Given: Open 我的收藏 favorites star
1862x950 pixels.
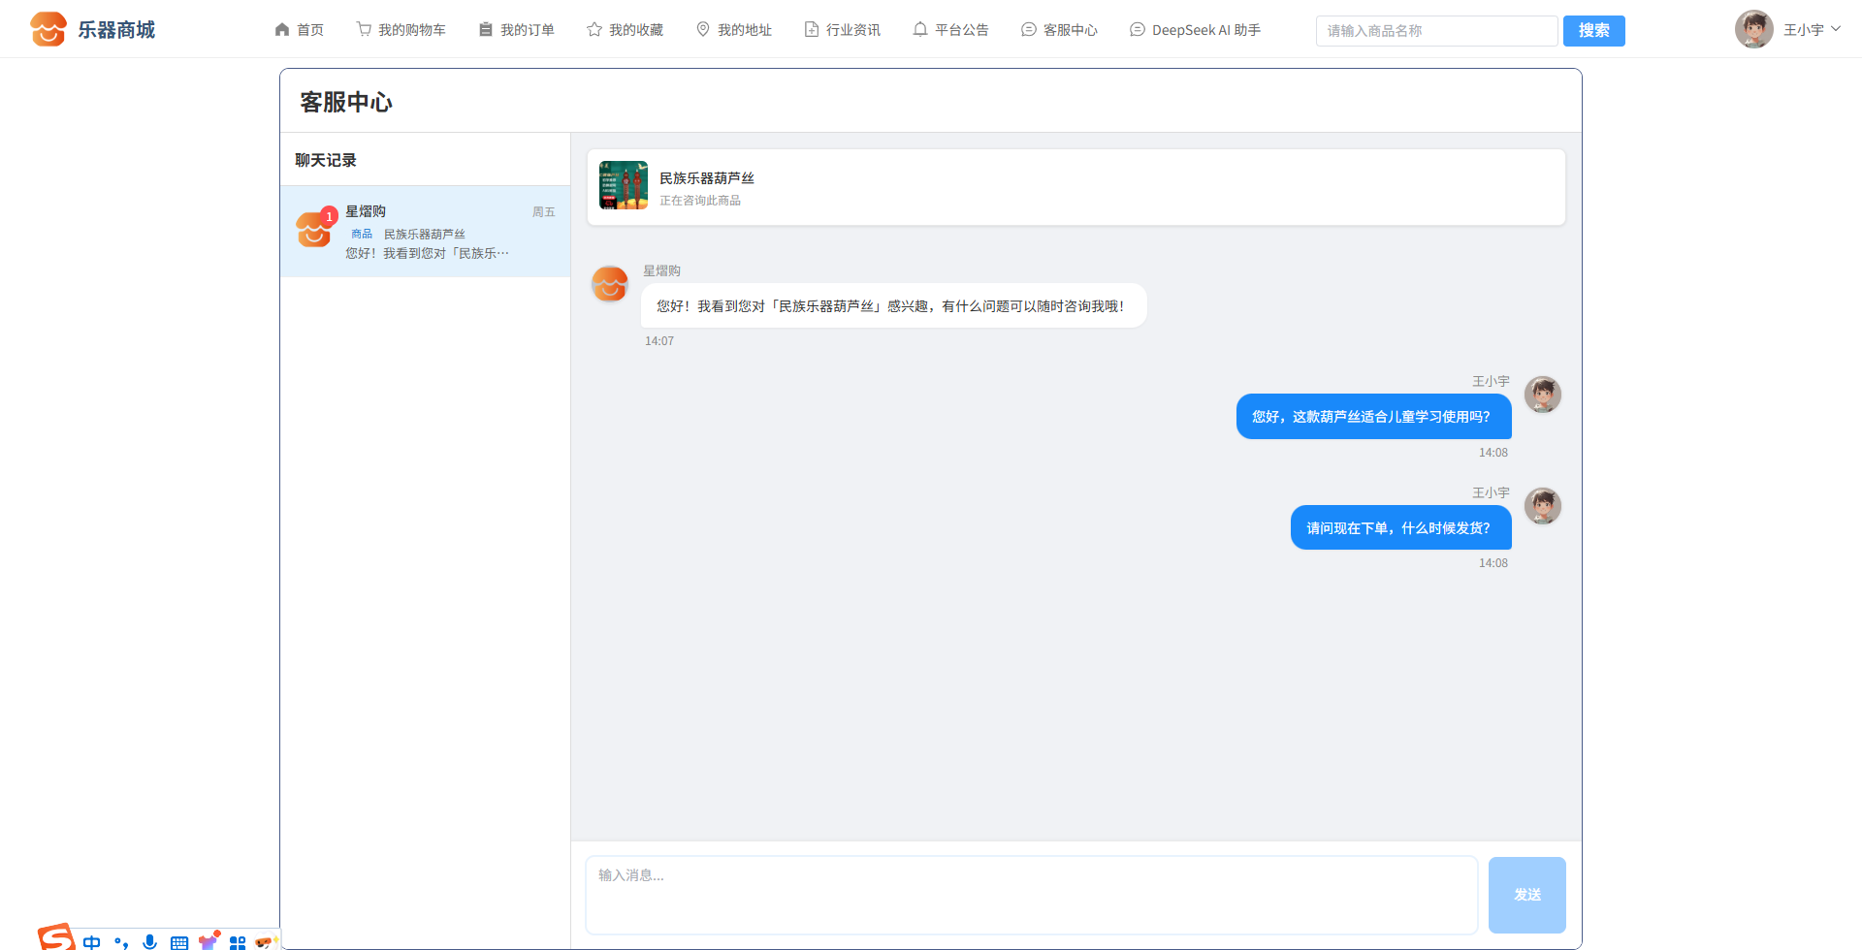Looking at the screenshot, I should (625, 30).
